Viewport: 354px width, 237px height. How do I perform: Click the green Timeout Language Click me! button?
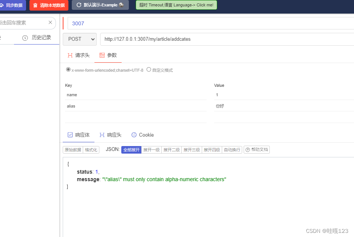coord(176,5)
